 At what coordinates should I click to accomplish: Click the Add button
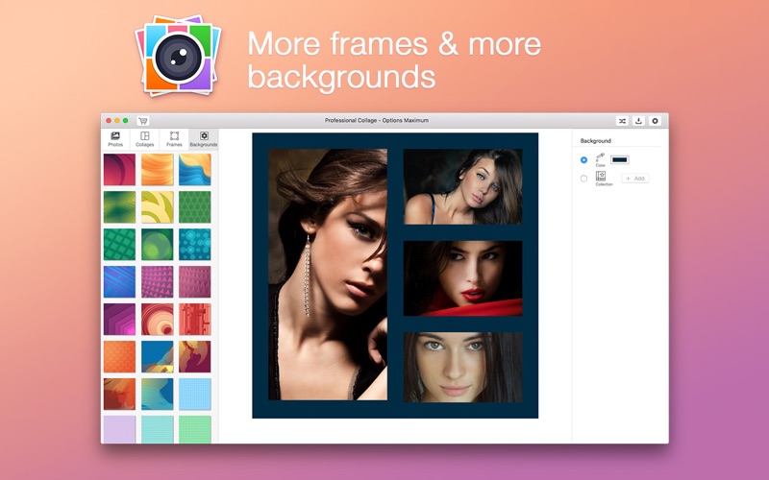(x=635, y=179)
